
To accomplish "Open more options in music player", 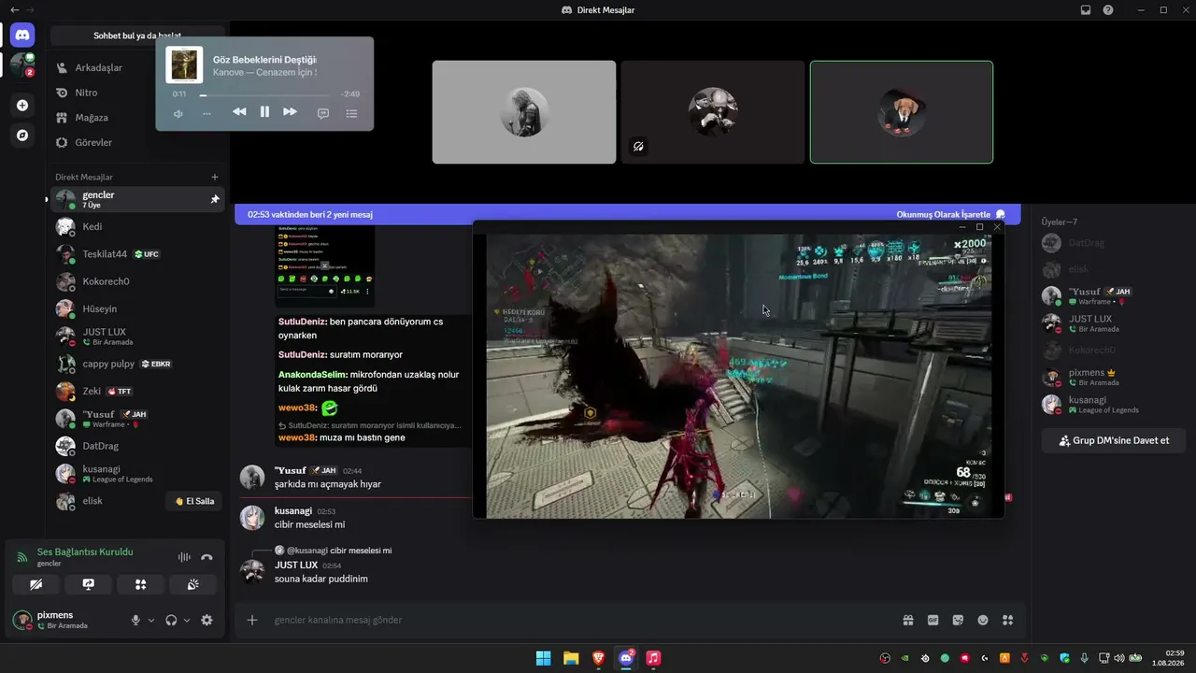I will [x=206, y=113].
